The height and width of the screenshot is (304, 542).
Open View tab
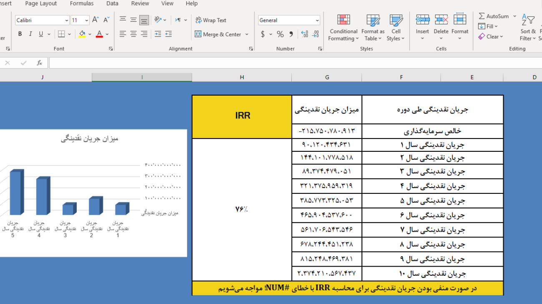(x=167, y=3)
